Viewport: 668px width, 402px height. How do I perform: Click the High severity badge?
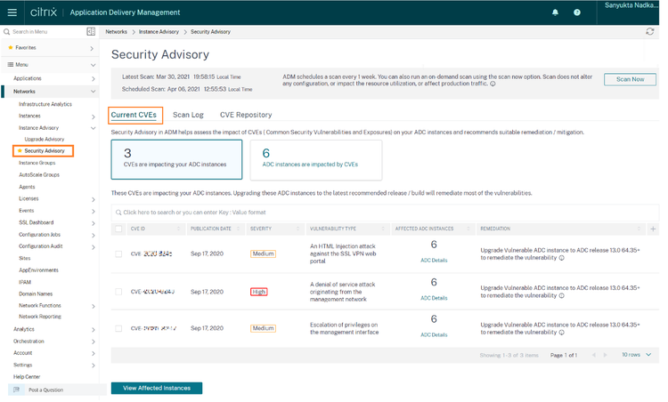pos(258,292)
